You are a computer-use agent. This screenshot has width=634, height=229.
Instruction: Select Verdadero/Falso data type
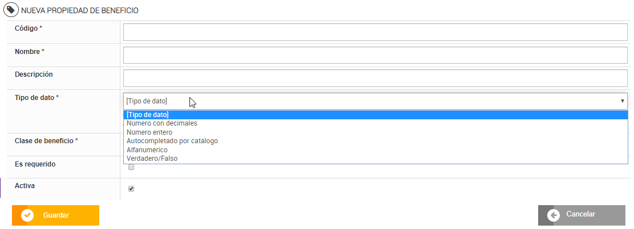pos(152,159)
